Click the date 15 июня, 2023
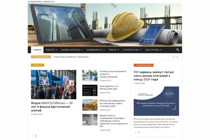 tap(105, 80)
